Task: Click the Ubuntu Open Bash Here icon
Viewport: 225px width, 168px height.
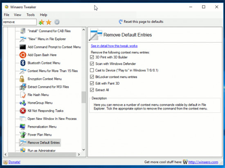Action: coord(23,55)
